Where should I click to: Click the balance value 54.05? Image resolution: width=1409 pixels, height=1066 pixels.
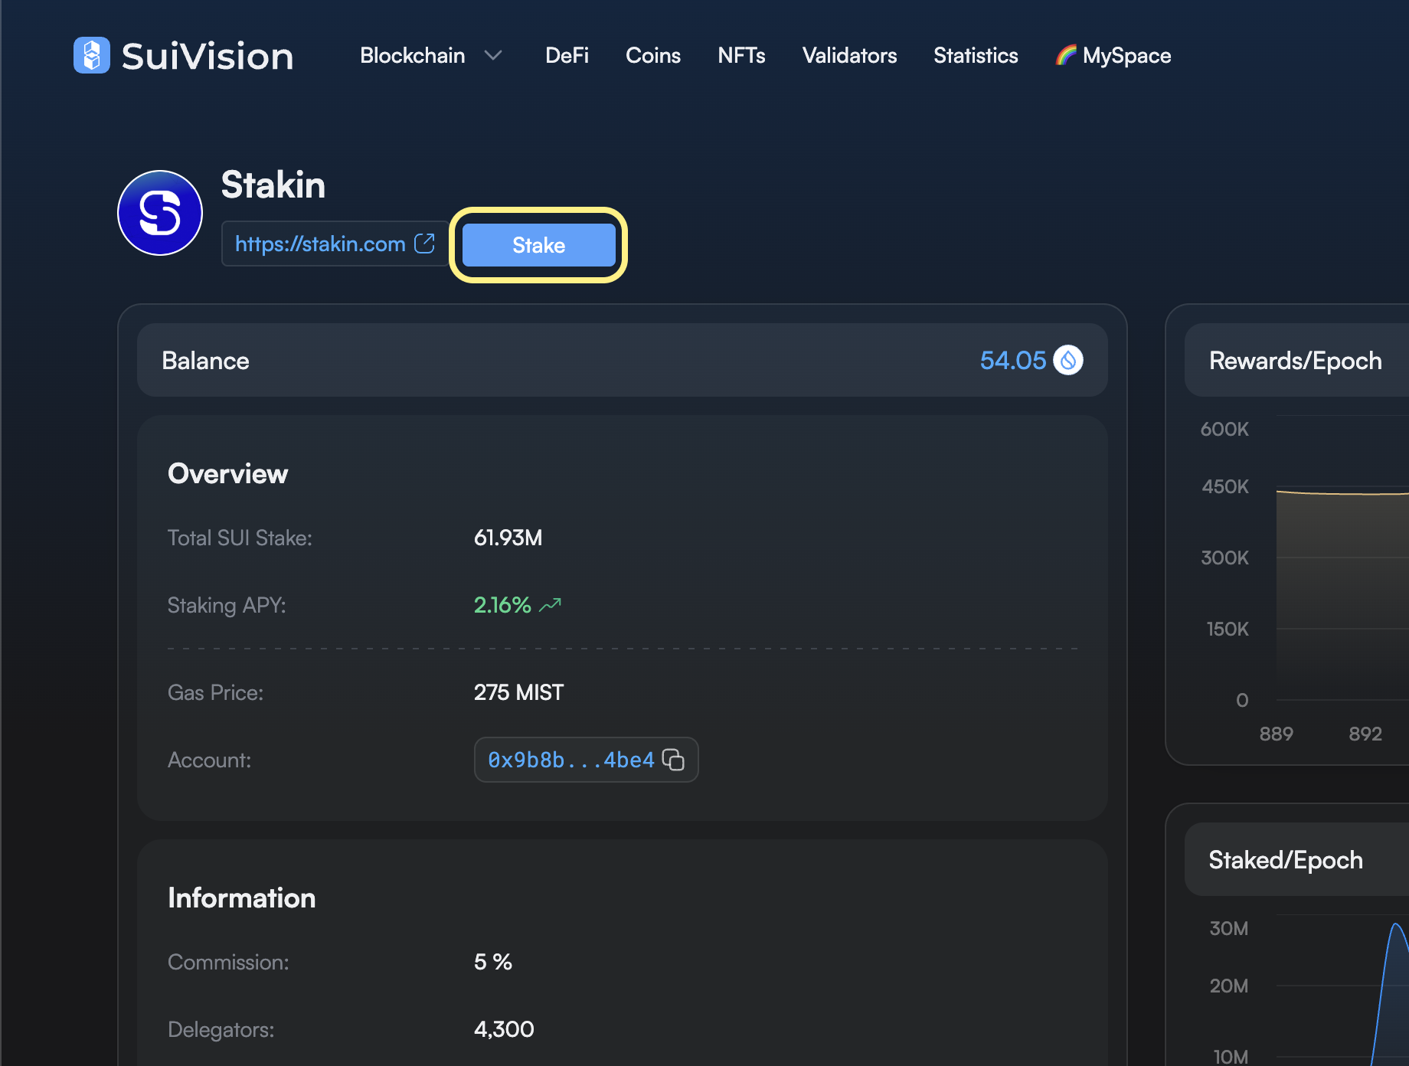point(1013,360)
